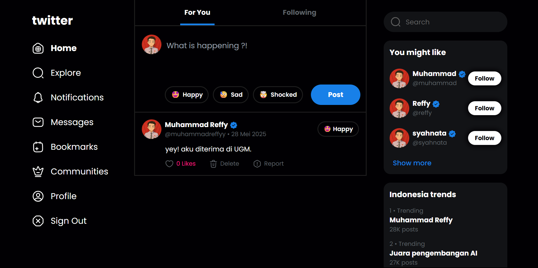Image resolution: width=538 pixels, height=268 pixels.
Task: Go to your Profile
Action: point(63,196)
